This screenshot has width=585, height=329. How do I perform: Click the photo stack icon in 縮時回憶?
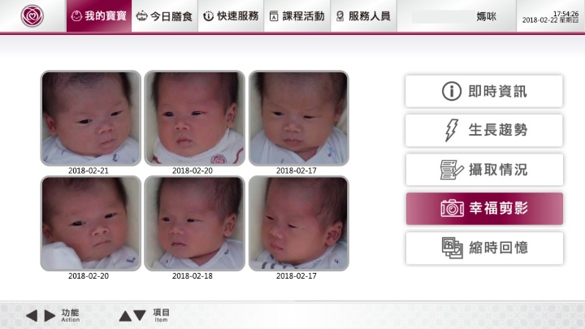click(453, 248)
